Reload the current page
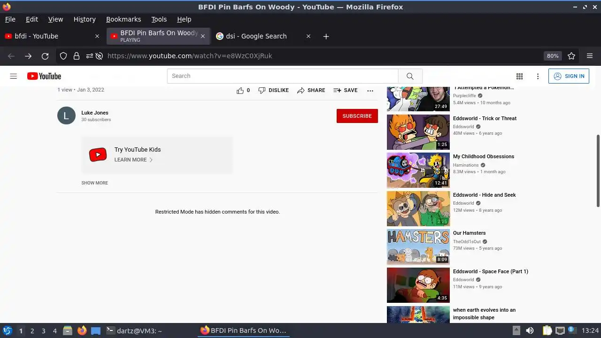The image size is (601, 338). click(x=45, y=56)
